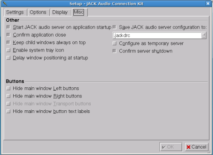Close the Setup dialog window
This screenshot has width=213, height=155.
(x=208, y=3)
